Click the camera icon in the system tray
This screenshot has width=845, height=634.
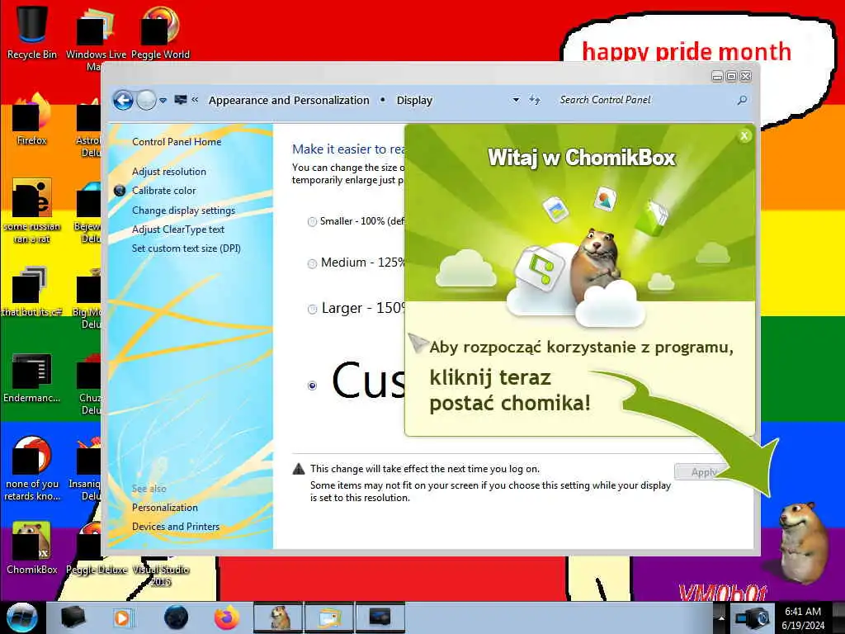coord(753,617)
